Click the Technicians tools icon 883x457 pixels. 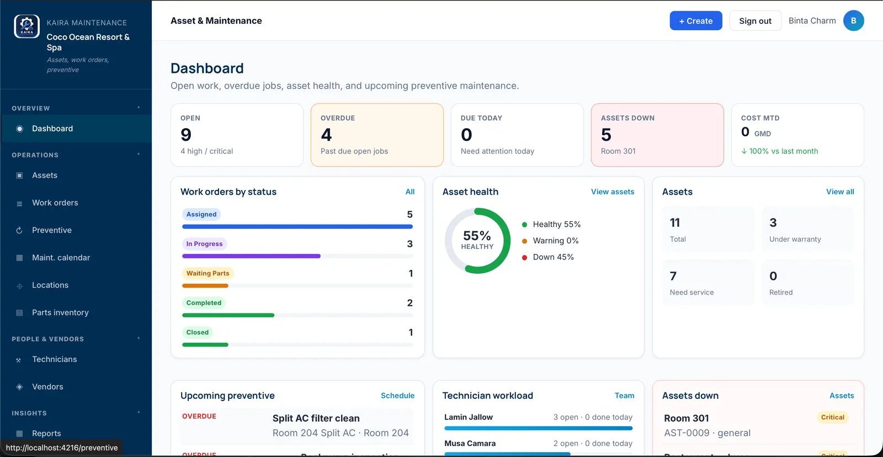(x=19, y=360)
